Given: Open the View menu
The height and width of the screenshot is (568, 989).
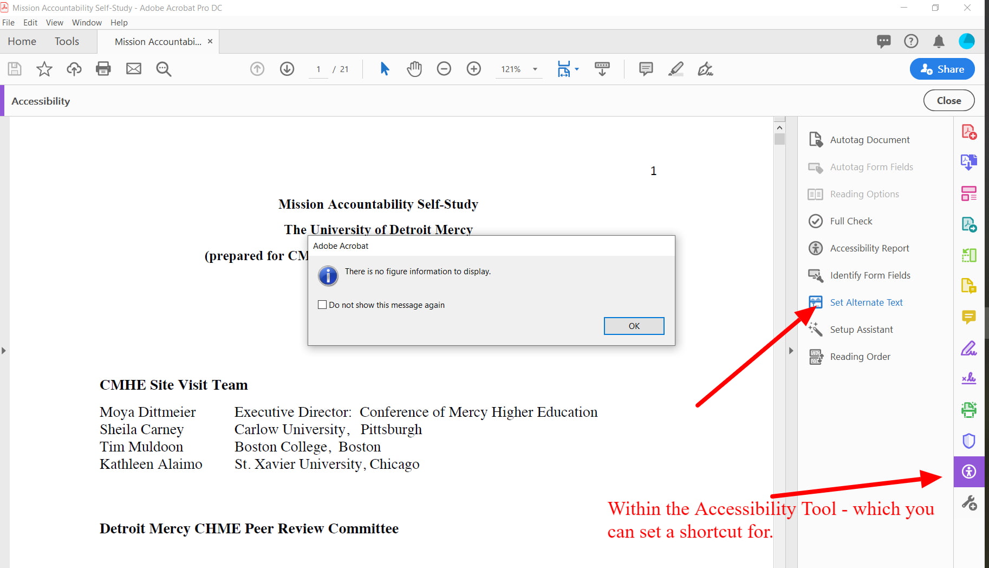Looking at the screenshot, I should (55, 22).
